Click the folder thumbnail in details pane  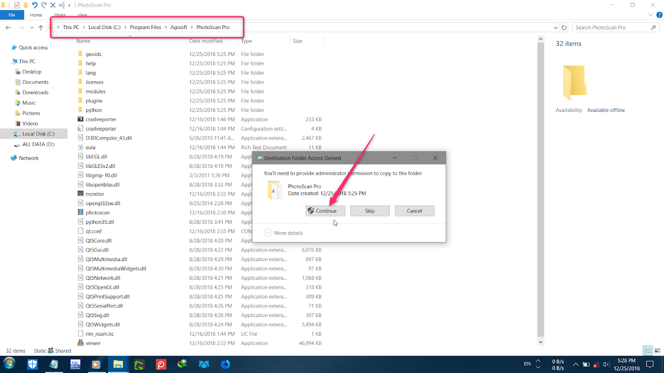pyautogui.click(x=574, y=82)
